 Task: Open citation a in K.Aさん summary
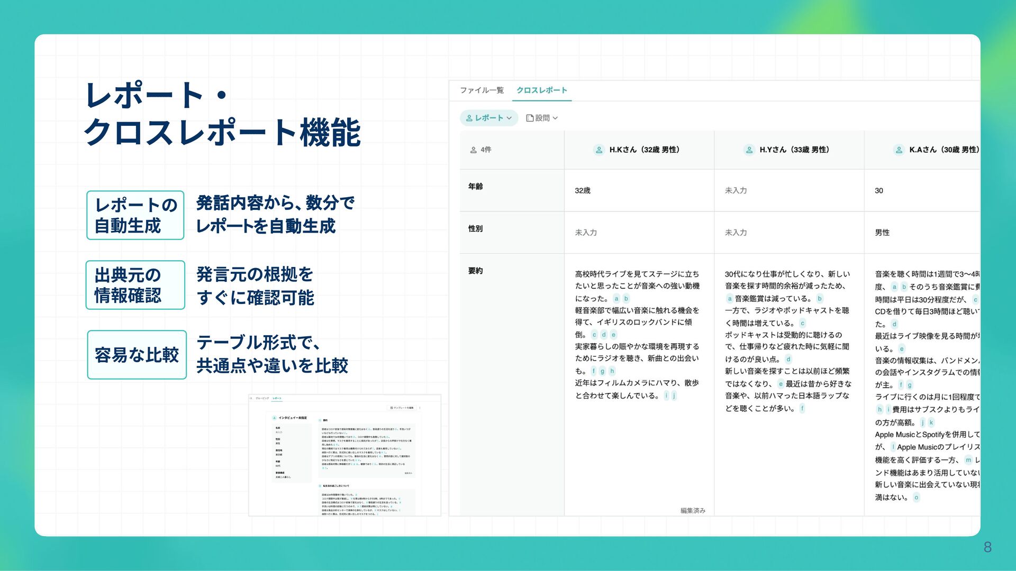pos(894,287)
